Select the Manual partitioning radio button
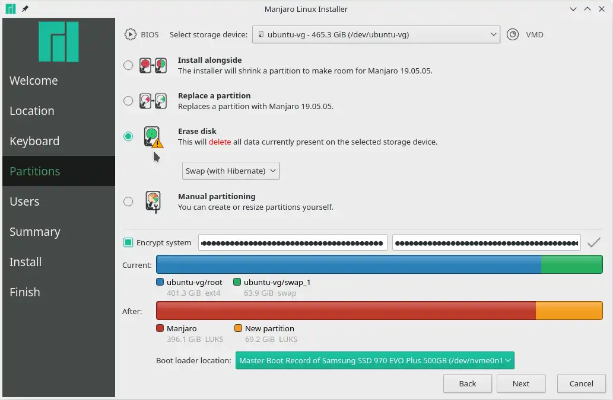 tap(128, 201)
